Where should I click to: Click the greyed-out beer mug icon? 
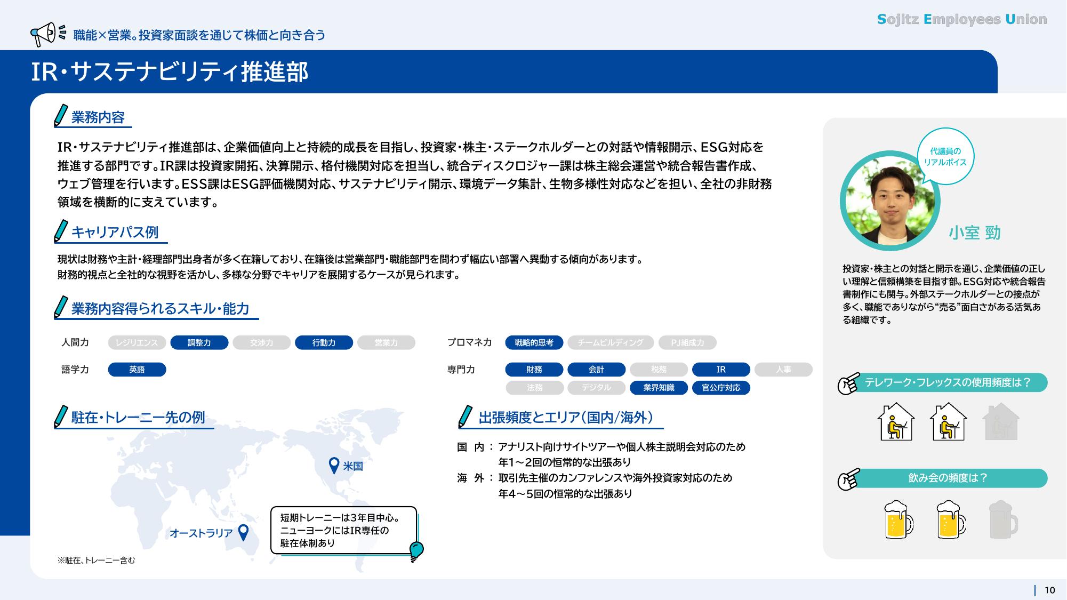(x=1003, y=519)
